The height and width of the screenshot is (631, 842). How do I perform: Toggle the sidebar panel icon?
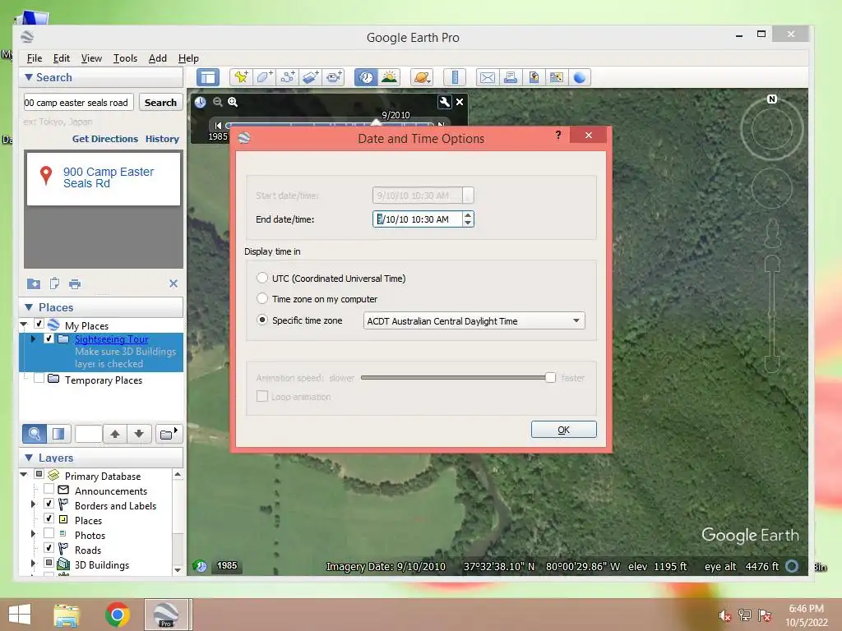208,77
